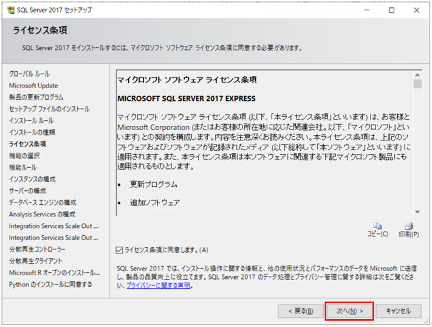Select the first Integration Services Scale Out step
The image size is (432, 327).
pos(53,226)
